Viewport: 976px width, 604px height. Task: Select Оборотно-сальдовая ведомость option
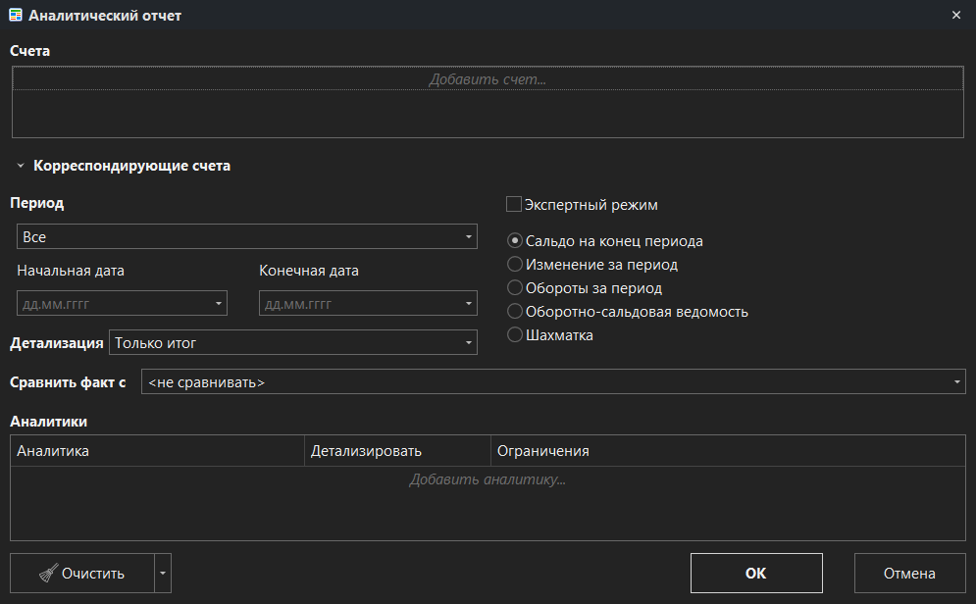point(514,311)
